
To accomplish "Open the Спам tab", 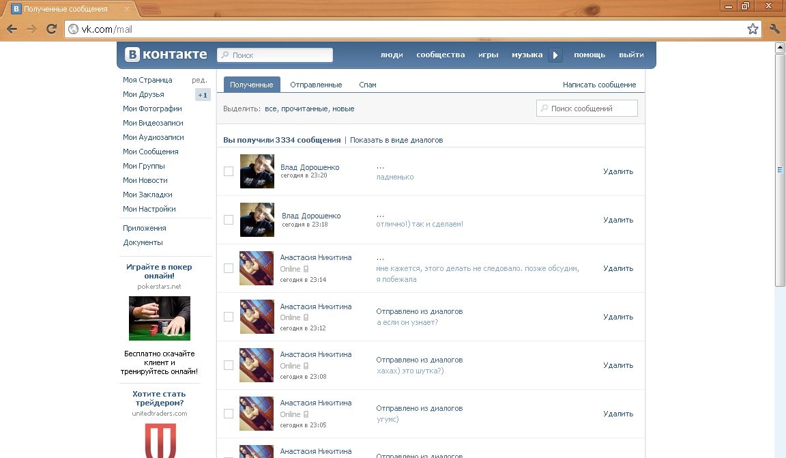I will 368,85.
